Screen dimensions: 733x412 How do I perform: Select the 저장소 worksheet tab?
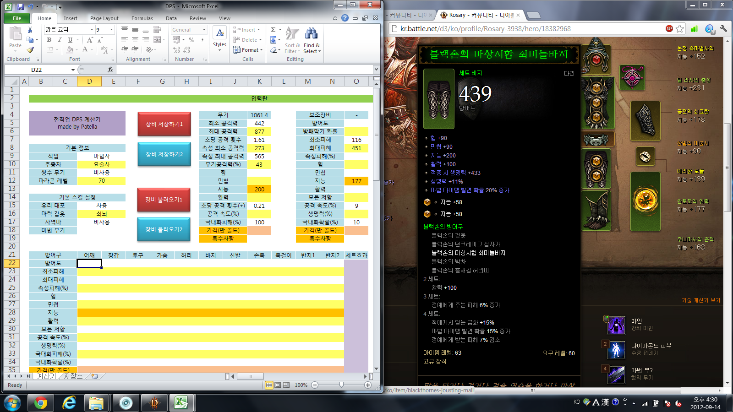tap(73, 376)
